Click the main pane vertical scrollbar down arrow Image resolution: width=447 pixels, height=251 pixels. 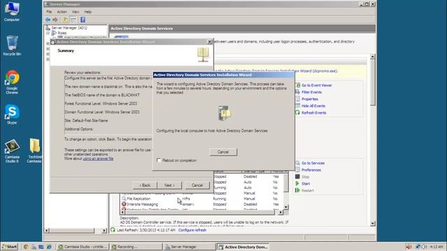point(372,224)
